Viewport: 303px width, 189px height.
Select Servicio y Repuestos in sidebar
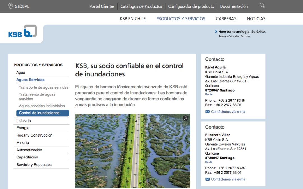click(x=34, y=165)
